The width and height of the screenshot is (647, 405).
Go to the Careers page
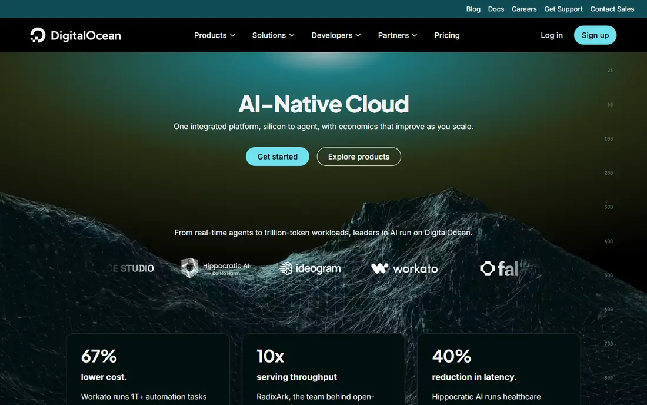(x=524, y=9)
